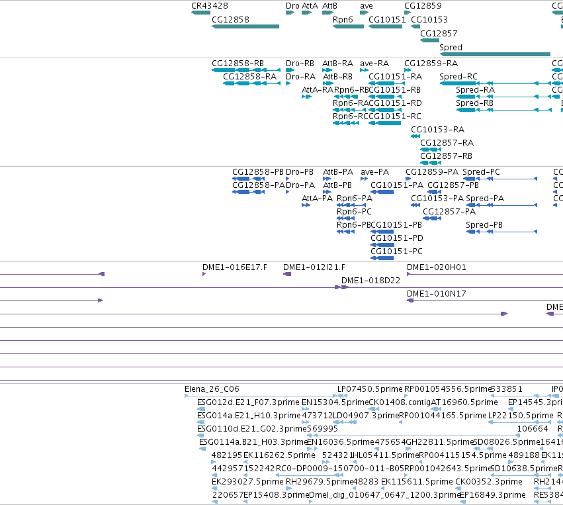The image size is (563, 505).
Task: Click the CG10153 gene glyph
Action: coord(415,26)
